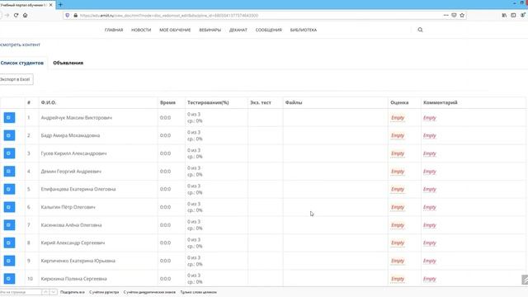The height and width of the screenshot is (297, 528).
Task: Open tracking protection shield in address bar
Action: pyautogui.click(x=68, y=15)
